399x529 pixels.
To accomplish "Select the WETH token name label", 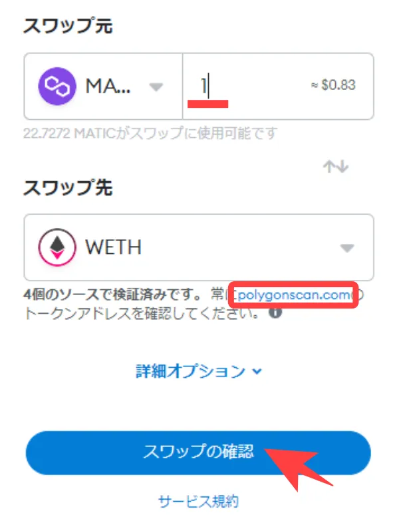I will pyautogui.click(x=114, y=247).
